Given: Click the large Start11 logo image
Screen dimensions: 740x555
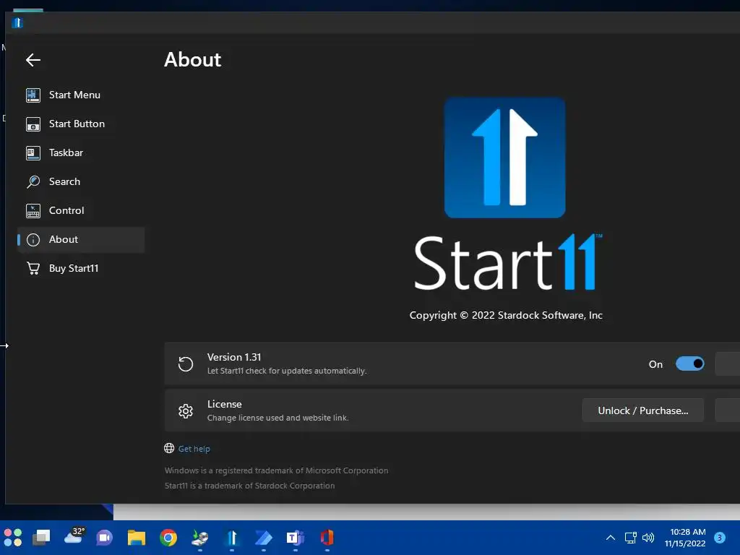Looking at the screenshot, I should (x=505, y=158).
